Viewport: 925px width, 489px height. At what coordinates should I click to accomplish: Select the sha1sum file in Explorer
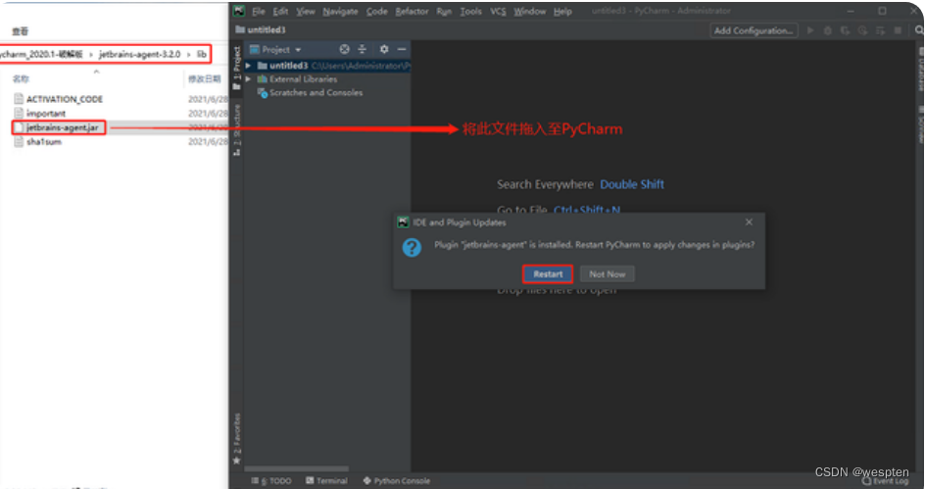(44, 141)
